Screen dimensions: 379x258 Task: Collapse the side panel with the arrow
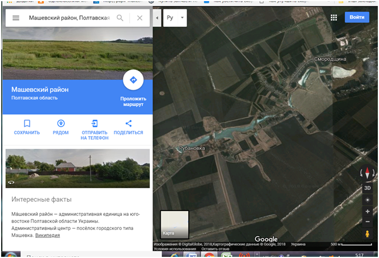pyautogui.click(x=157, y=18)
